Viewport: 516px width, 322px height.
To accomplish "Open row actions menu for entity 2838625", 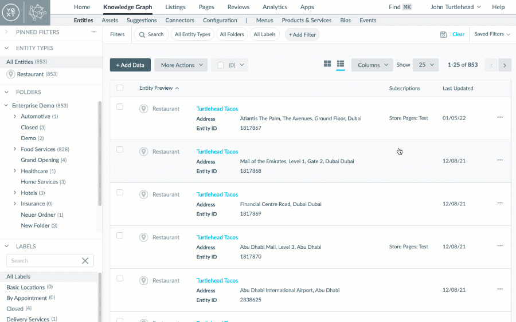I will point(500,289).
